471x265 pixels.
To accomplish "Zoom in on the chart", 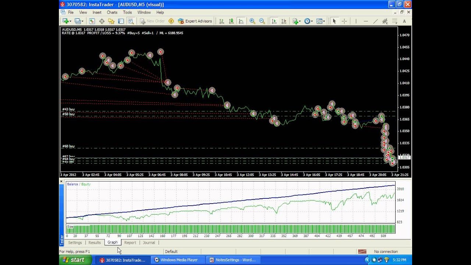I will click(x=252, y=21).
